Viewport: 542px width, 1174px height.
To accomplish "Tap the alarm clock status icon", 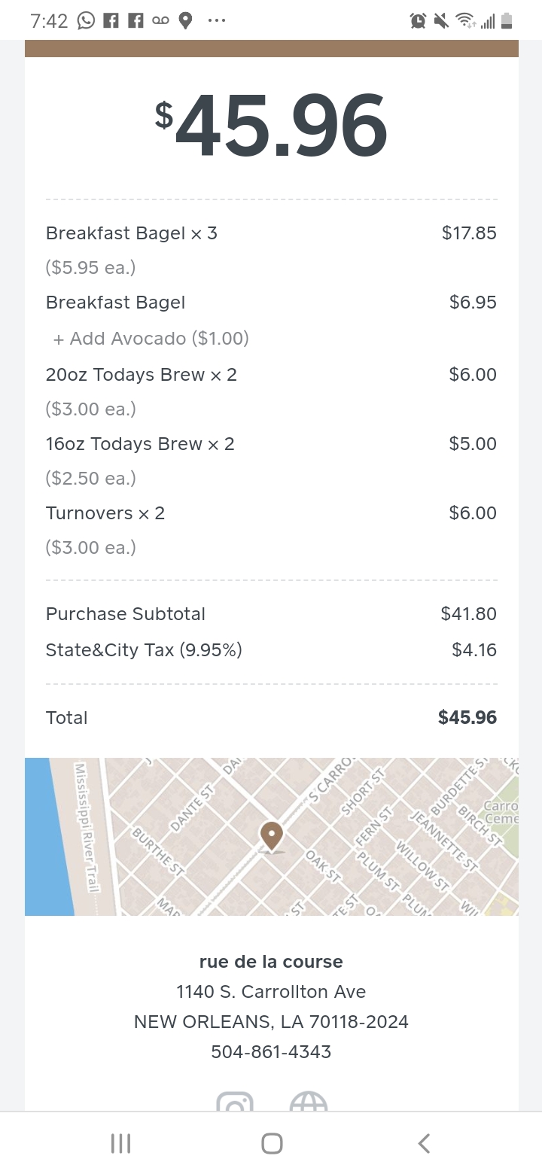I will pyautogui.click(x=418, y=20).
